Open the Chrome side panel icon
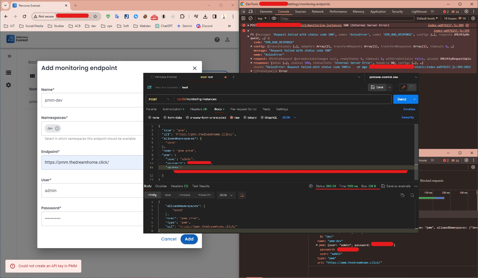Image resolution: width=478 pixels, height=278 pixels. coord(214,16)
